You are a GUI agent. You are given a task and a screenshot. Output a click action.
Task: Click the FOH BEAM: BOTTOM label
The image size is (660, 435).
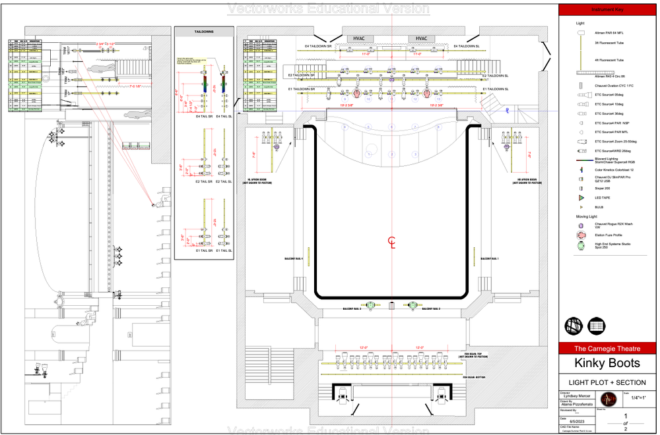474,378
